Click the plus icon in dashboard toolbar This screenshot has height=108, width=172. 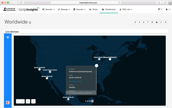(x=139, y=22)
